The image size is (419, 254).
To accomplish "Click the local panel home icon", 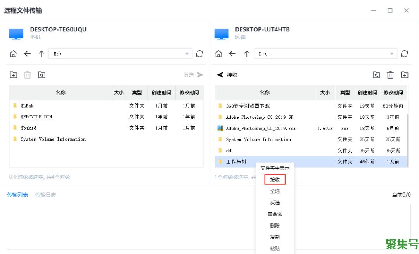I will [x=13, y=54].
